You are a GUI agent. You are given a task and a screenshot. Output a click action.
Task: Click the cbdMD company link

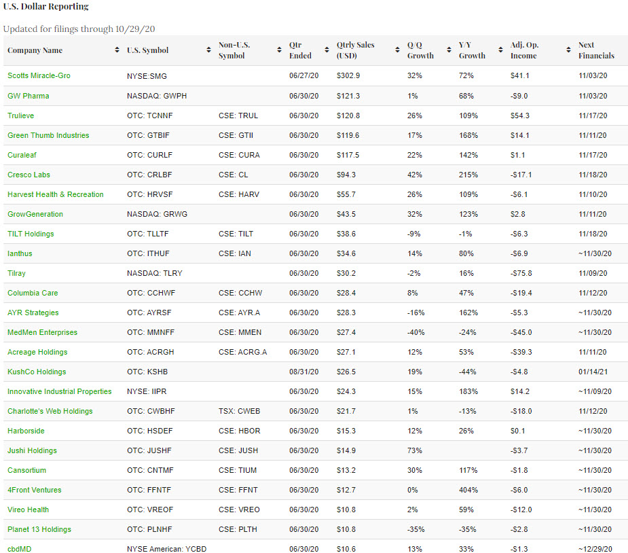[20, 549]
